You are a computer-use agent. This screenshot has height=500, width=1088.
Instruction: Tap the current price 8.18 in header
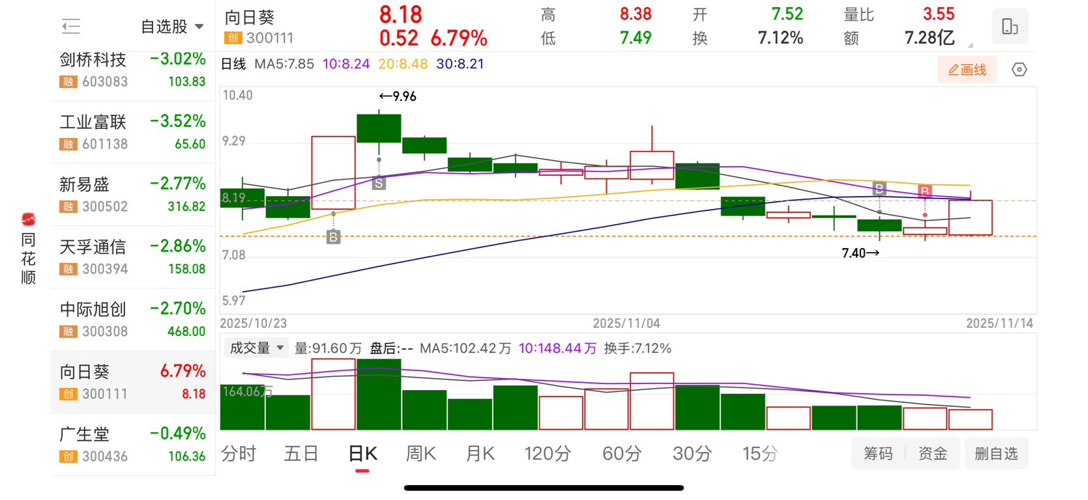coord(401,14)
